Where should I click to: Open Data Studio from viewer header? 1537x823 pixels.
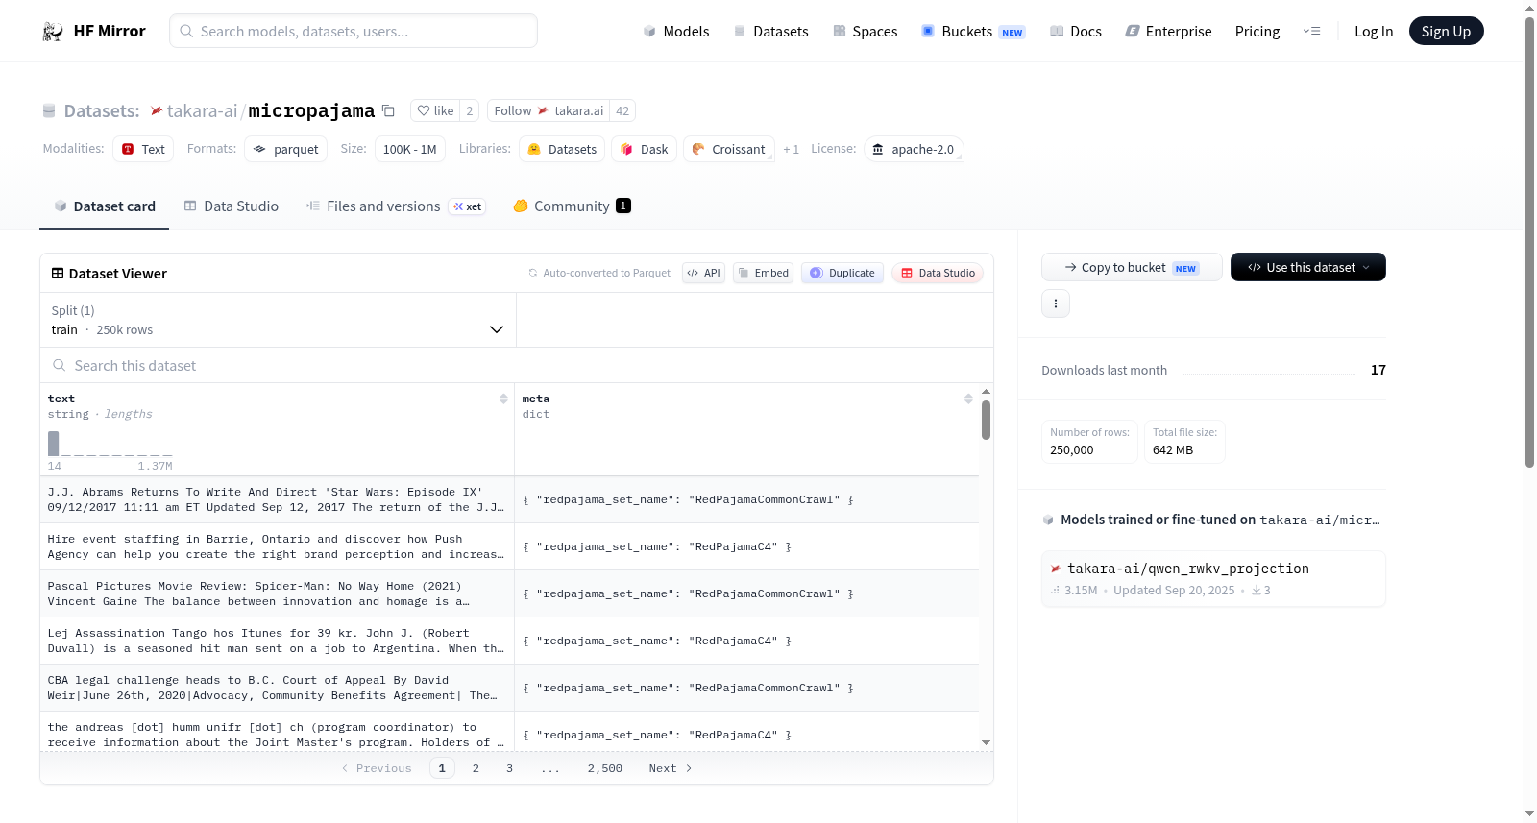(x=938, y=273)
